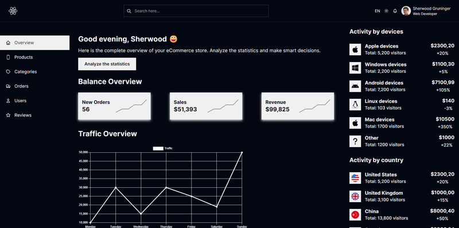The height and width of the screenshot is (228, 459).
Task: Toggle the Traffic legend swatch
Action: tap(158, 149)
